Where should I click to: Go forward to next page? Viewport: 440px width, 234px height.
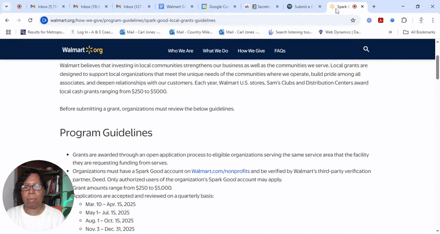point(18,20)
